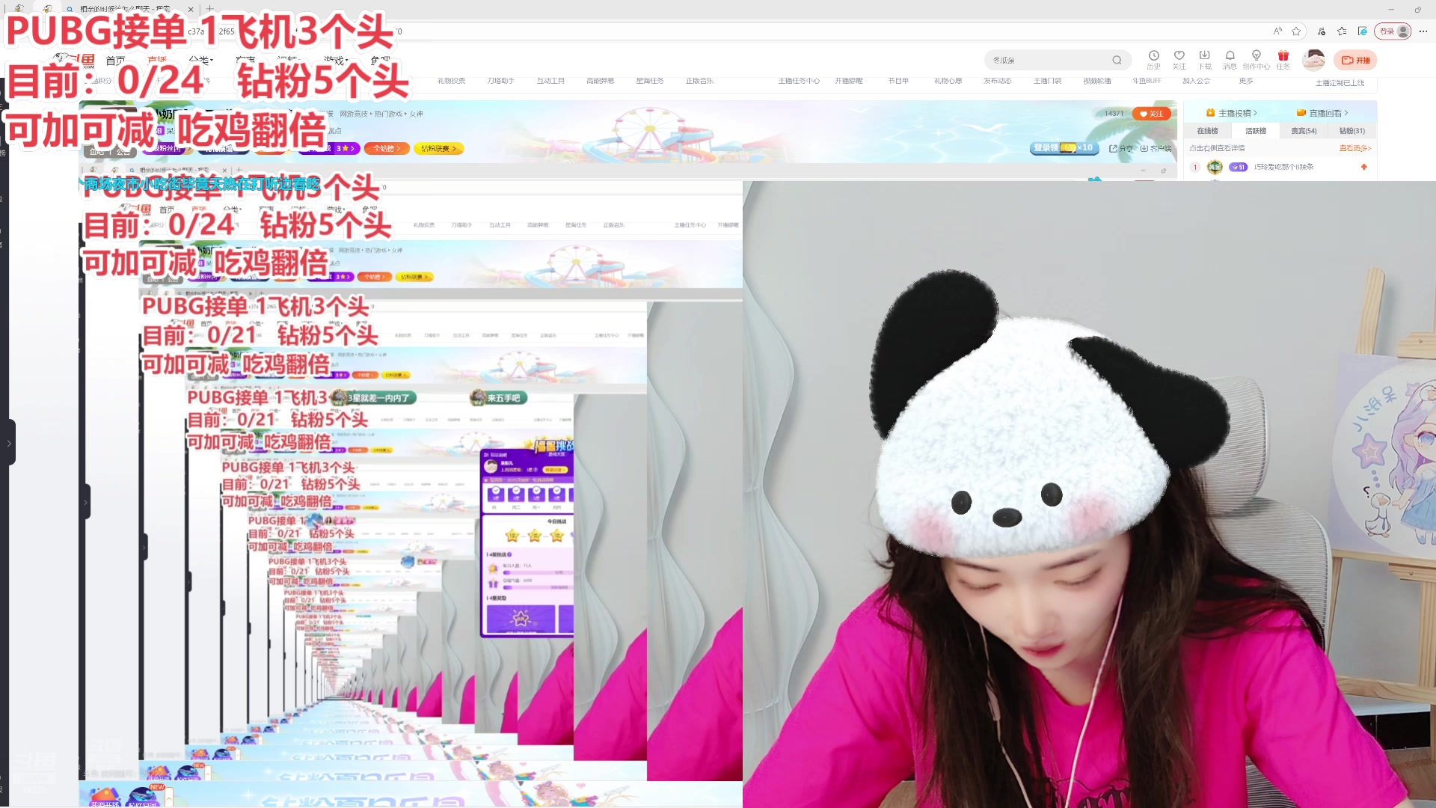Switch to 活跃榜 tab
This screenshot has width=1436, height=808.
(x=1256, y=131)
